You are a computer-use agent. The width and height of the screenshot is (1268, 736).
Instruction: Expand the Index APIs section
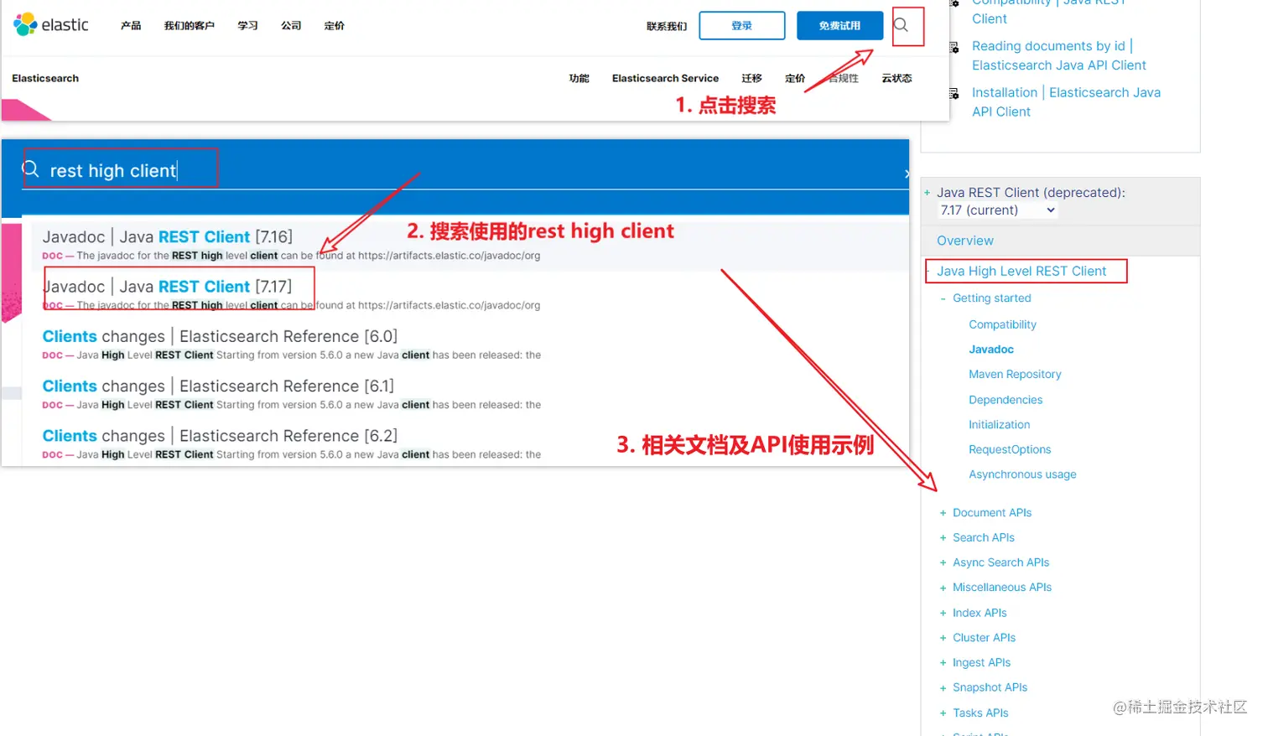click(x=943, y=614)
